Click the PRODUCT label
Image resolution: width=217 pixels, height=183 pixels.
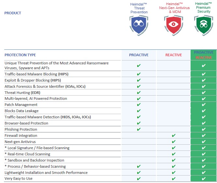coord(13,13)
